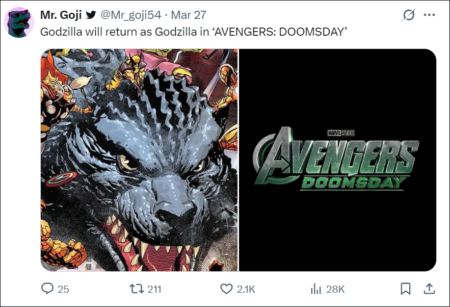The width and height of the screenshot is (450, 307).
Task: Open the Grok actions icon
Action: 409,15
